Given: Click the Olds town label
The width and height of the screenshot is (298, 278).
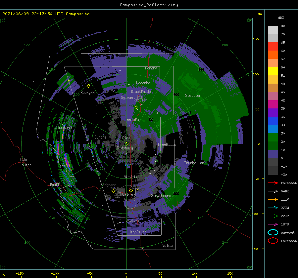Looking at the screenshot, I should pos(126,138).
